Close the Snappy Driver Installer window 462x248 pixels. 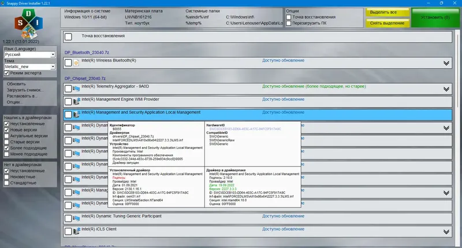[x=454, y=3]
